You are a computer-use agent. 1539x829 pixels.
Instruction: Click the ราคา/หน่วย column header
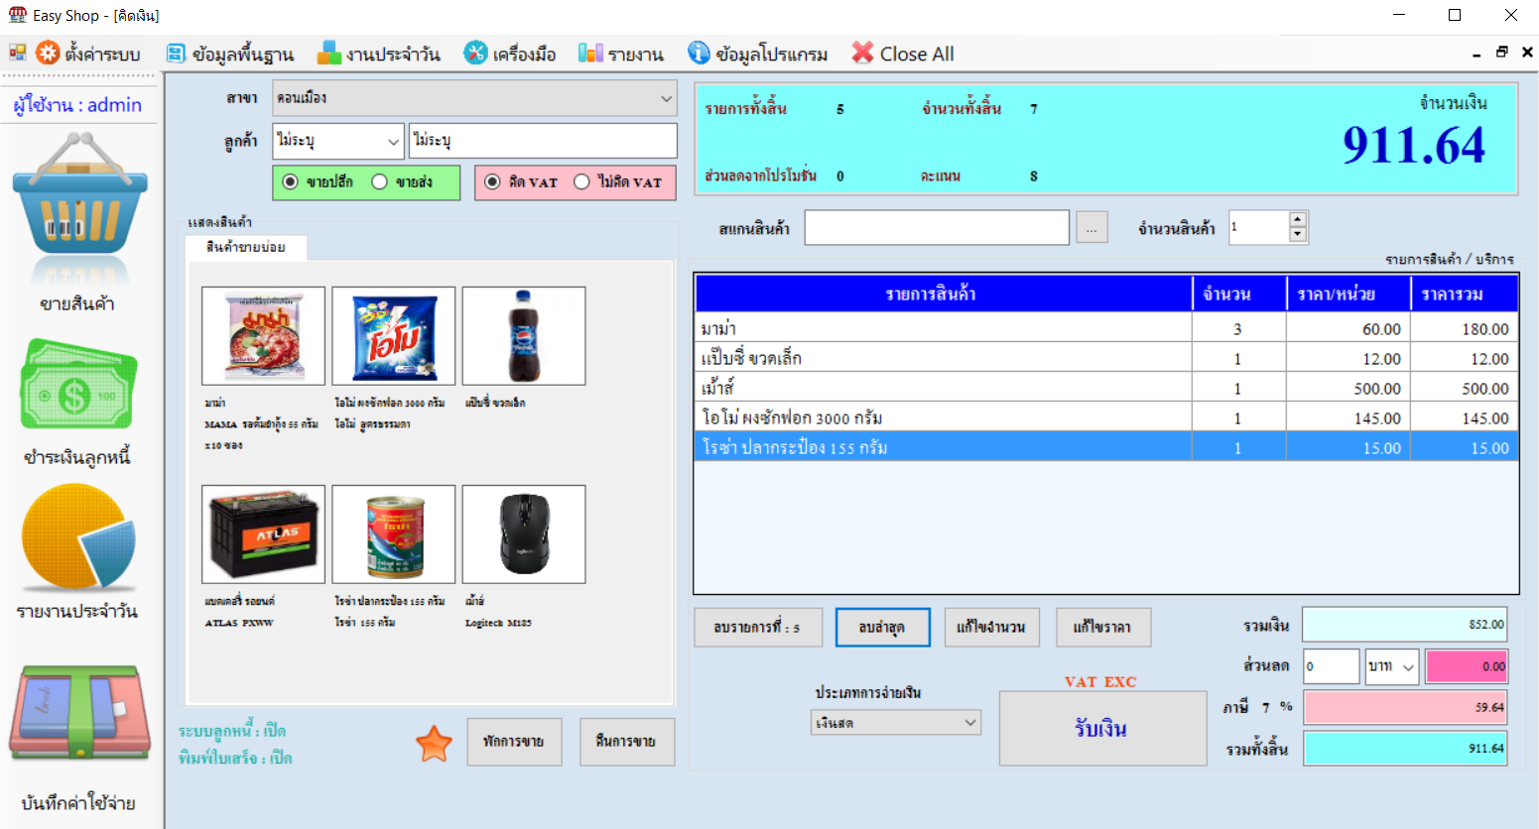point(1348,294)
